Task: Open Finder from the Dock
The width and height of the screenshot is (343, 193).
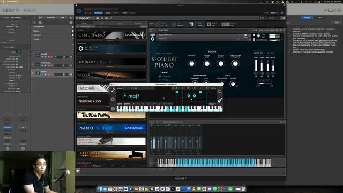Action: pos(100,189)
